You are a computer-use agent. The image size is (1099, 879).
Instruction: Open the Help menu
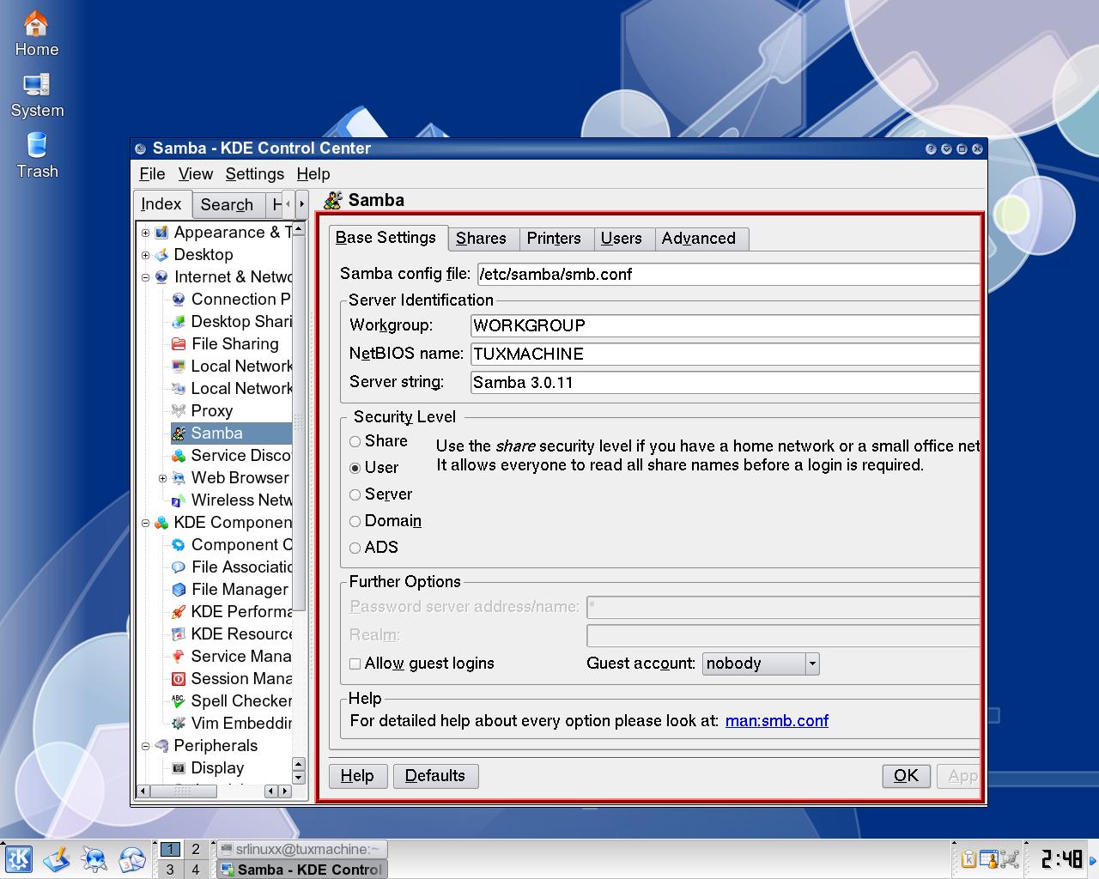313,174
